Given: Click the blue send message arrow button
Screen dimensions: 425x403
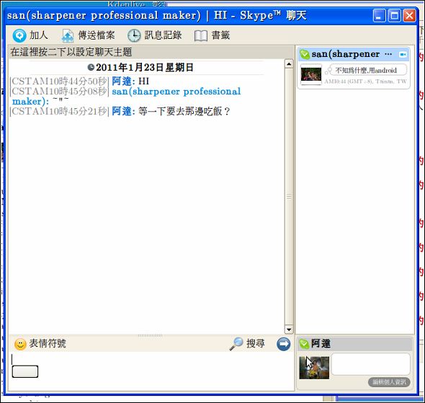Looking at the screenshot, I should point(283,344).
